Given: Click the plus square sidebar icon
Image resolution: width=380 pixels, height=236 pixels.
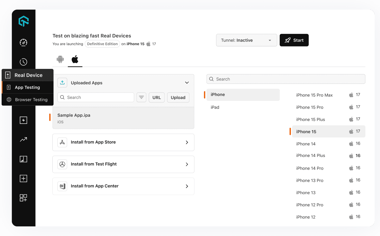Looking at the screenshot, I should [24, 179].
